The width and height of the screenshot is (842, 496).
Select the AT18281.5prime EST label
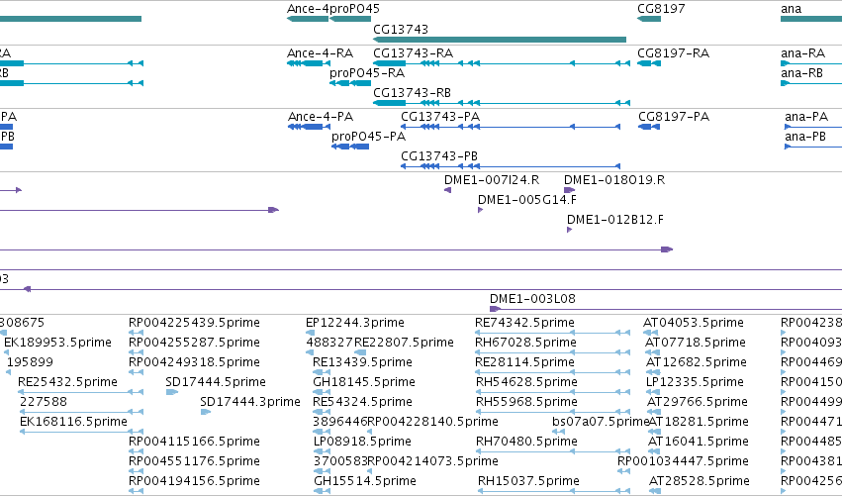tap(699, 422)
